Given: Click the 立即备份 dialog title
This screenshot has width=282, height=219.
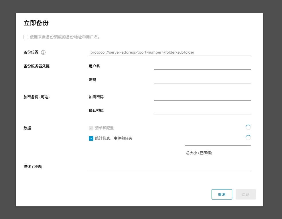Looking at the screenshot, I should [36, 23].
